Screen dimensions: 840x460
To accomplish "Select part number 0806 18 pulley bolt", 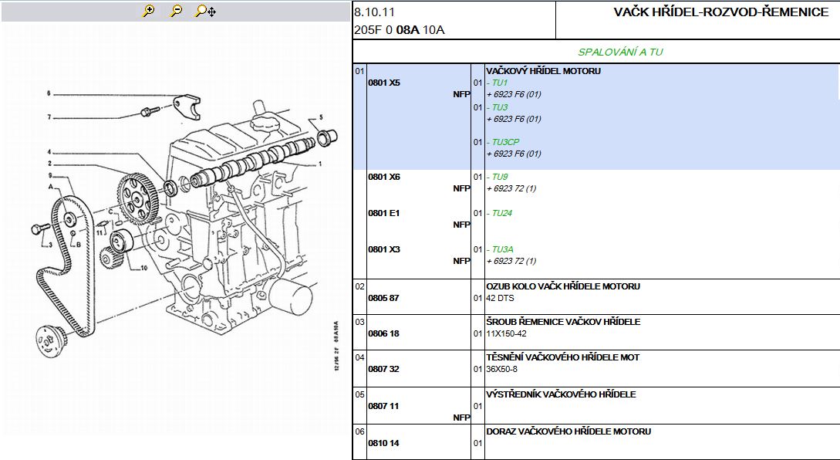I will tap(383, 333).
